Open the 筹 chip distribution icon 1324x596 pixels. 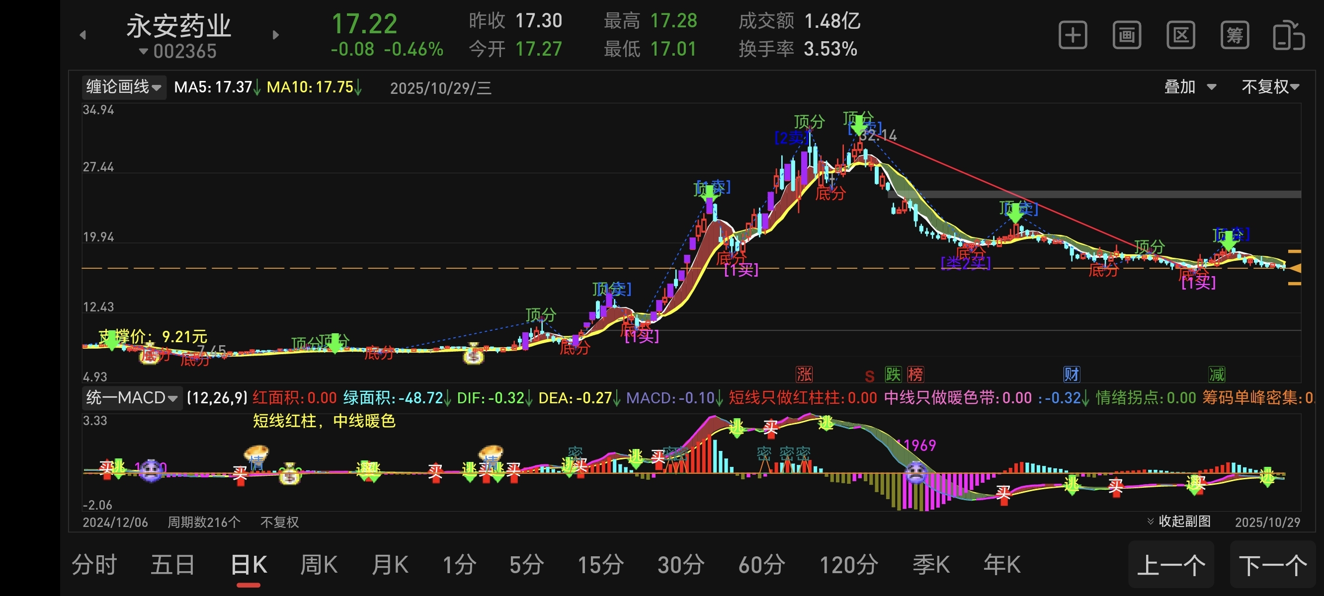pyautogui.click(x=1235, y=35)
